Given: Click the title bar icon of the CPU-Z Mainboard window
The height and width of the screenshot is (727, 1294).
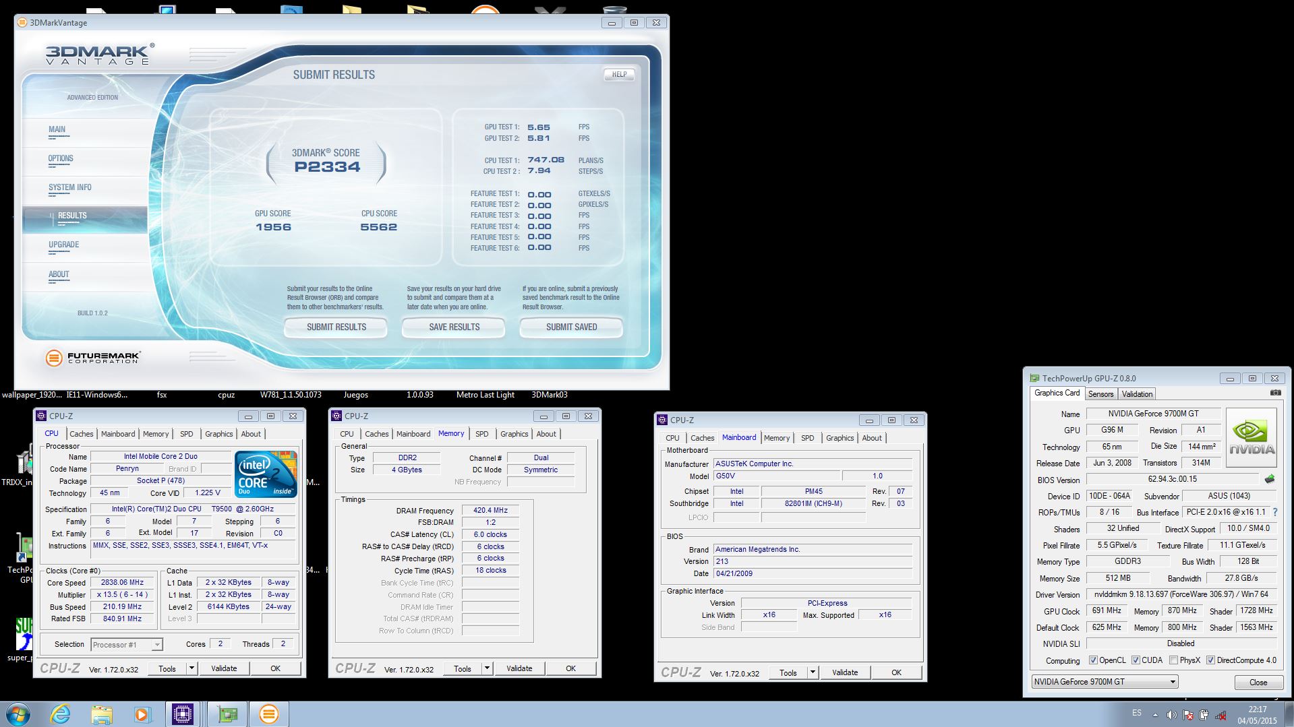Looking at the screenshot, I should [662, 420].
